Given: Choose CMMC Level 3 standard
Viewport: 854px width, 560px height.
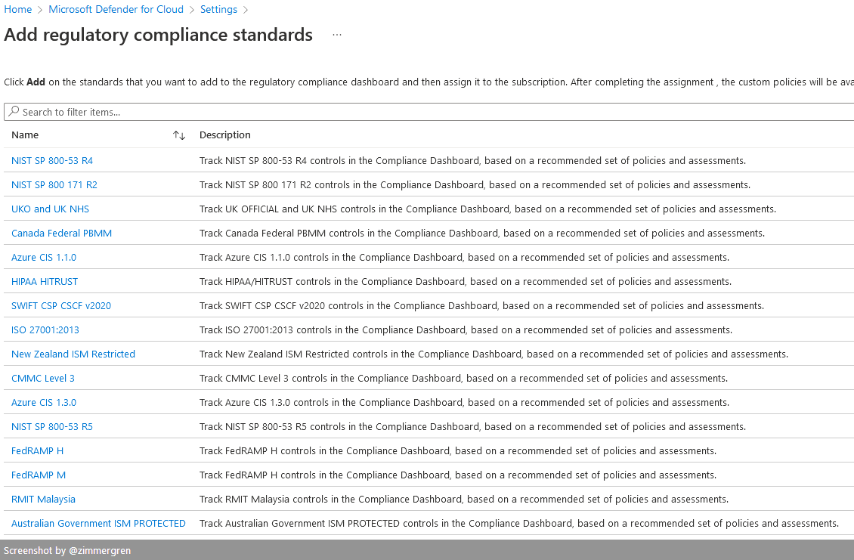Looking at the screenshot, I should (x=43, y=379).
